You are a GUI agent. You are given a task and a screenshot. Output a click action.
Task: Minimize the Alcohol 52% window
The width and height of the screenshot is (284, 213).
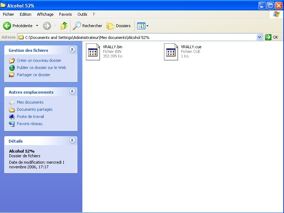point(262,6)
